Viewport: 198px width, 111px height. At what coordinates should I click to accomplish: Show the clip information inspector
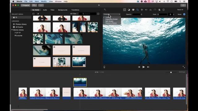point(164,10)
